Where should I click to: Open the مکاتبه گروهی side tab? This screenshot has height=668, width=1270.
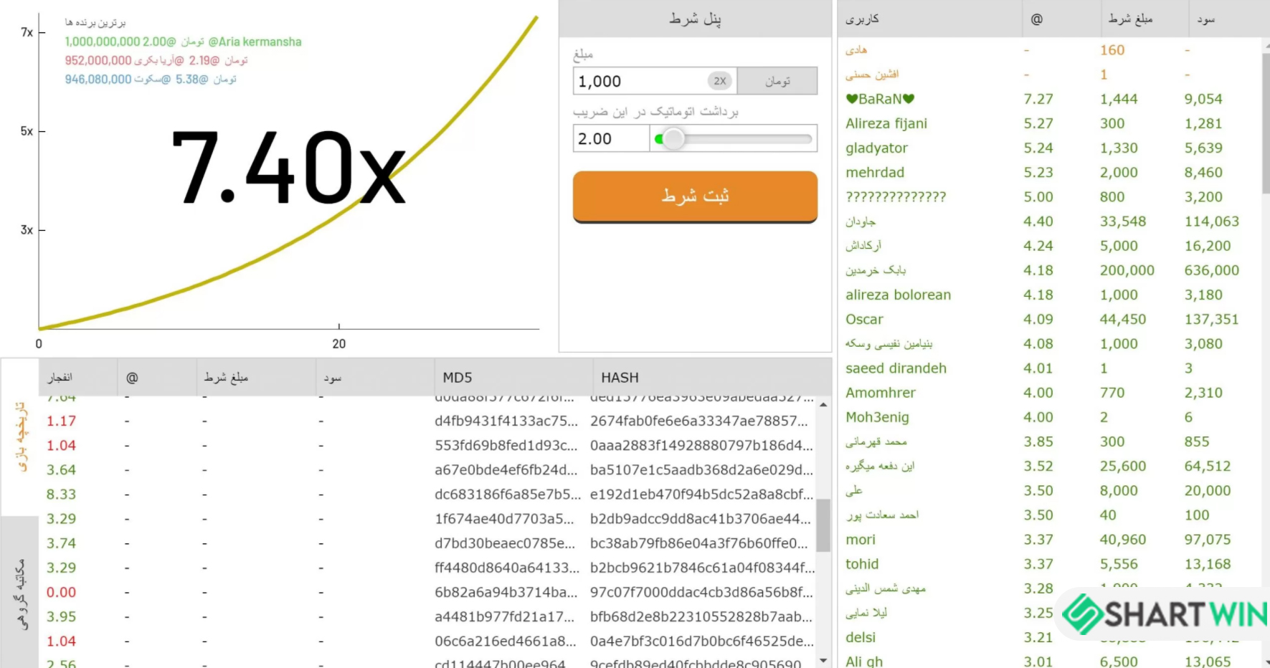click(x=20, y=593)
